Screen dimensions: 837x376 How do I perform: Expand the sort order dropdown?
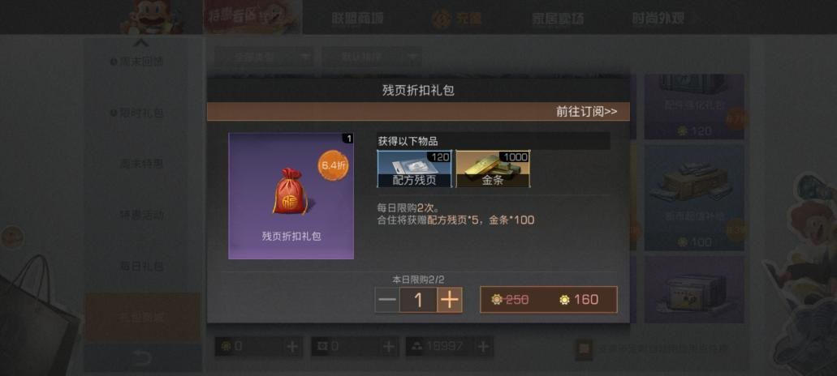tap(371, 57)
